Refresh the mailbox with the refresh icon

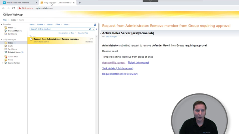pyautogui.click(x=95, y=25)
